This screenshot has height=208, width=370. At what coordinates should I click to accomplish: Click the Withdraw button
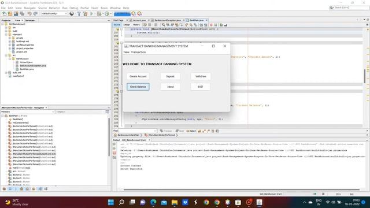[x=201, y=76]
